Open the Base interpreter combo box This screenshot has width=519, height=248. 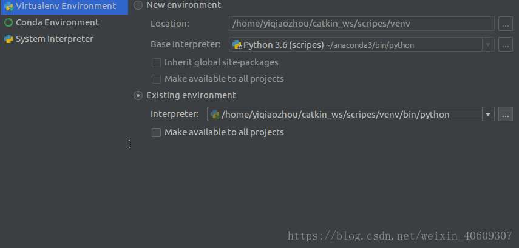point(361,45)
